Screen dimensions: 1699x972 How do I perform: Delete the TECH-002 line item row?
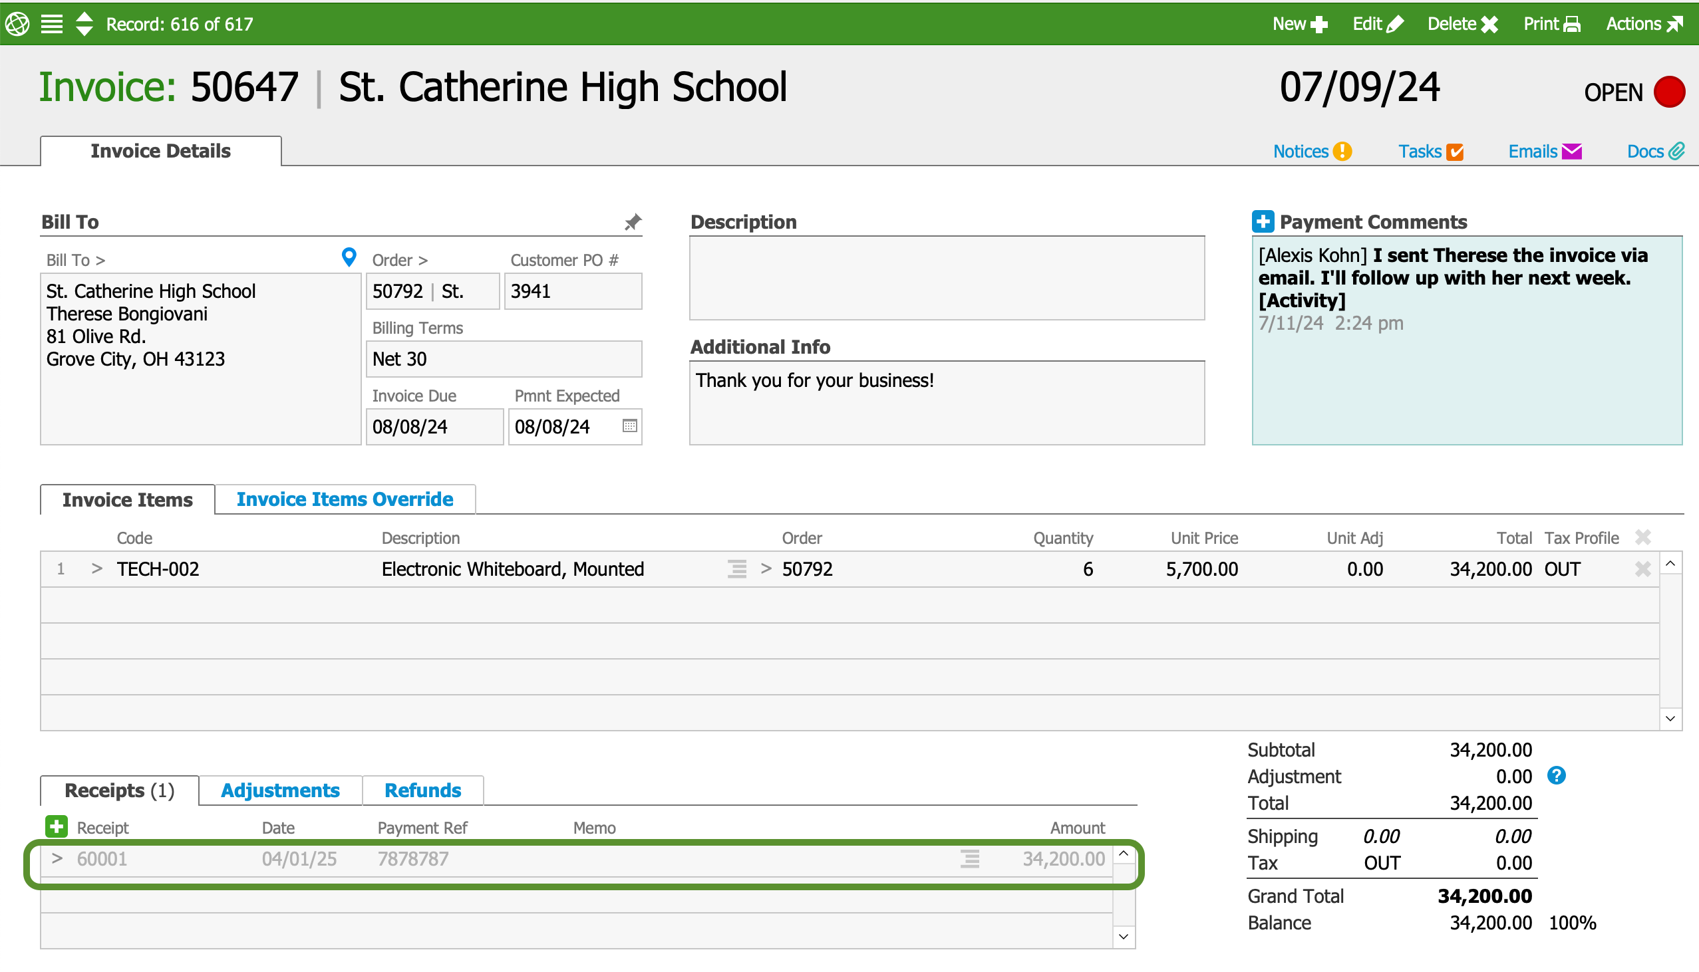1642,569
